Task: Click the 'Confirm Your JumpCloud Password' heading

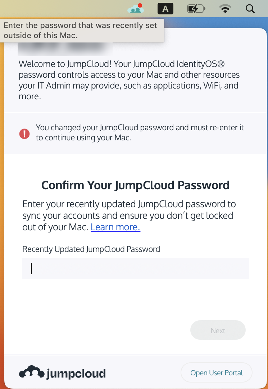Action: pos(135,185)
